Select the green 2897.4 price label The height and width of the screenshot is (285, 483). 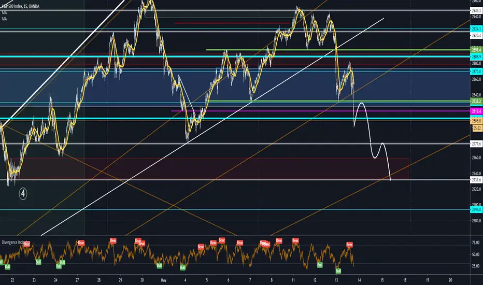[476, 50]
